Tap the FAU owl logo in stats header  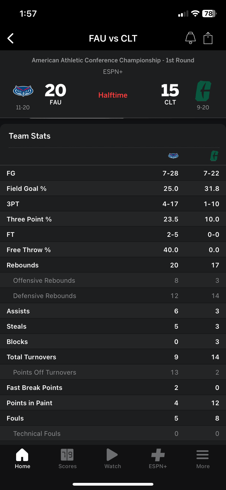pyautogui.click(x=173, y=156)
